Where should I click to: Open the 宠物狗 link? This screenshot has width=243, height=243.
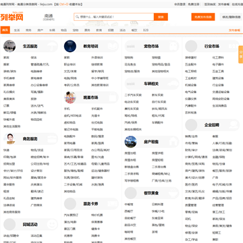tap(129, 57)
